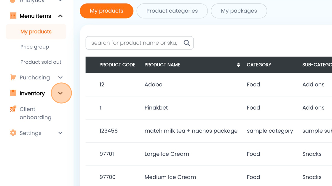332x186 pixels.
Task: Select My products in sidebar
Action: click(36, 31)
